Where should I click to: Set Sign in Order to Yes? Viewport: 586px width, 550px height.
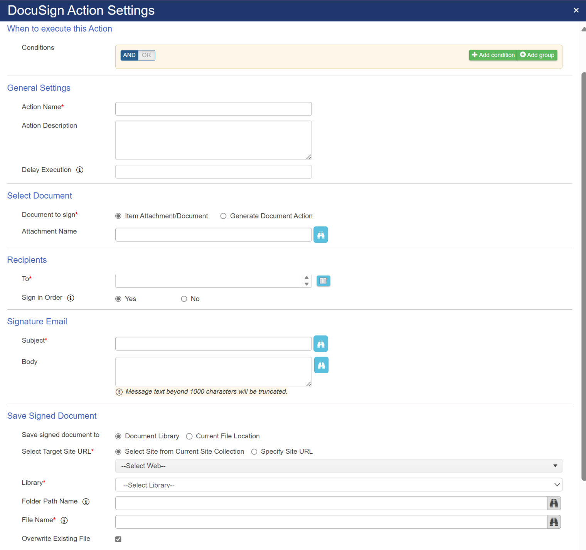coord(118,299)
